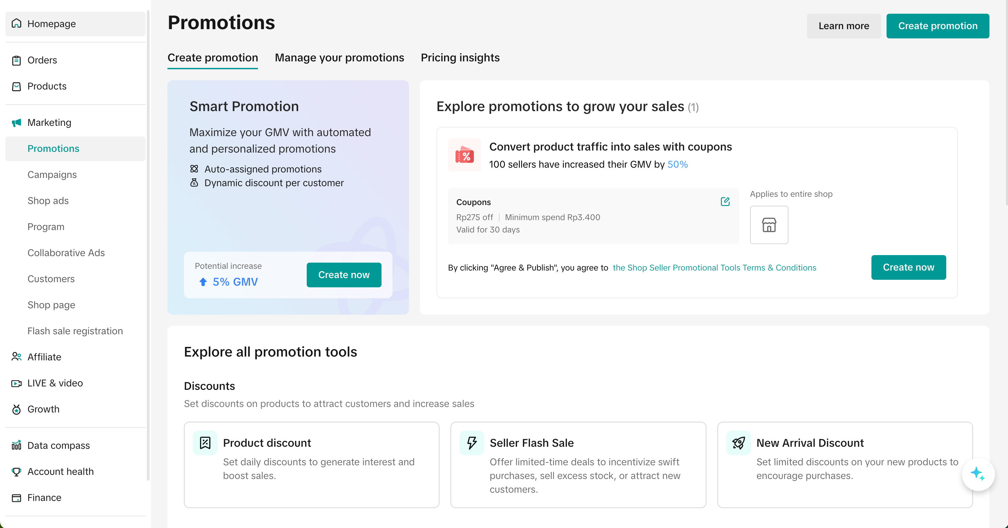This screenshot has width=1008, height=528.
Task: Click the Marketing megaphone icon
Action: pyautogui.click(x=16, y=123)
